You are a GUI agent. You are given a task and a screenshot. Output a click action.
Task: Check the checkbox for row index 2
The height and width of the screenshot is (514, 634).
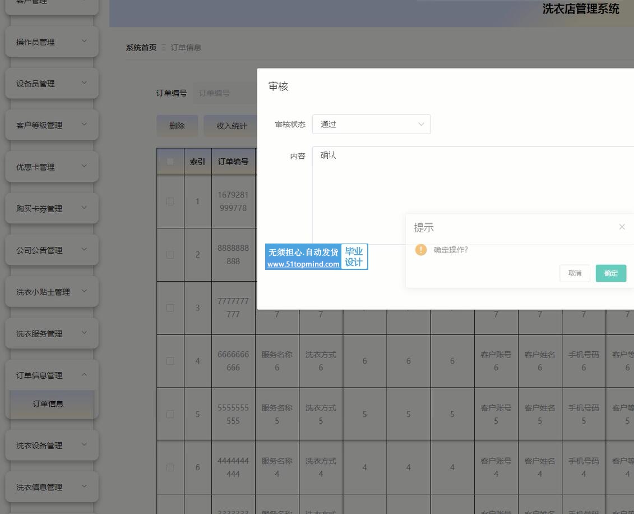pyautogui.click(x=170, y=255)
